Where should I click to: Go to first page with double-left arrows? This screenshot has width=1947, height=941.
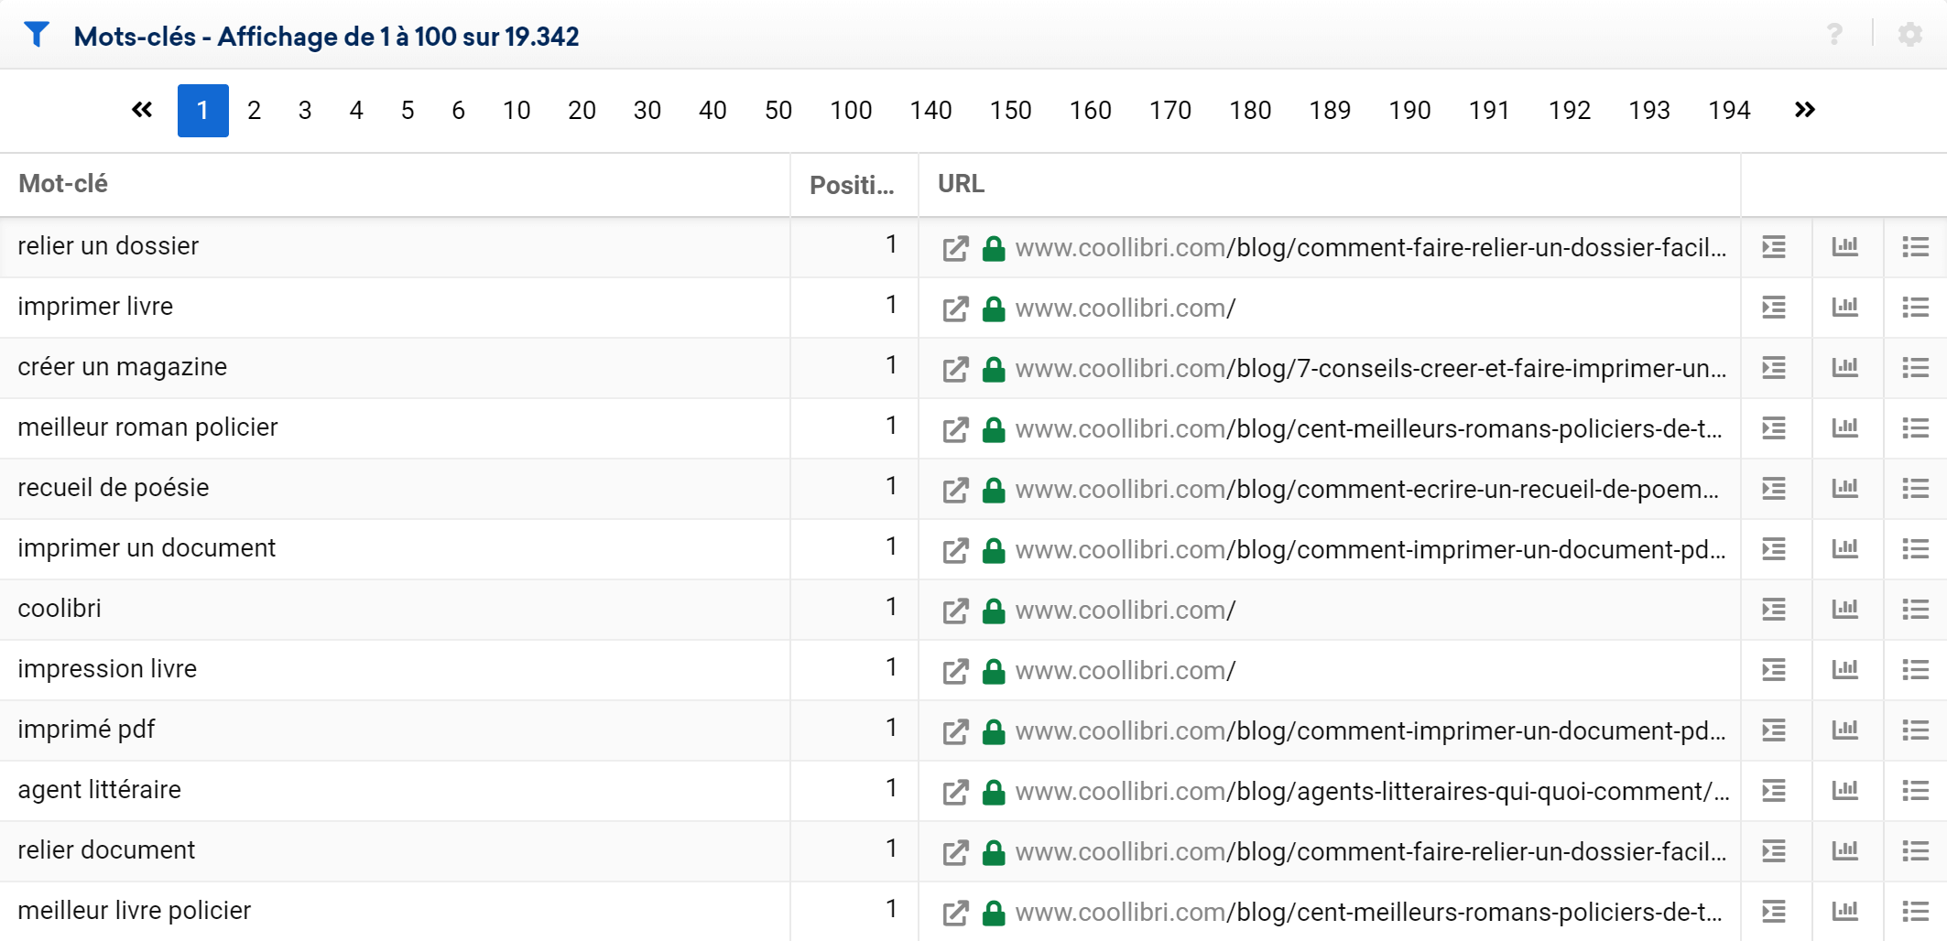[142, 110]
